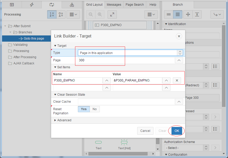Collapse all property groups
Screen dimensions: 228x158
188,14
